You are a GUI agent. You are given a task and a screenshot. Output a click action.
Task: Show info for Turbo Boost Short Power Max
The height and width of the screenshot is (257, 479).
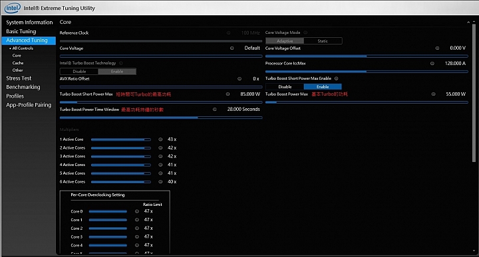(228, 94)
